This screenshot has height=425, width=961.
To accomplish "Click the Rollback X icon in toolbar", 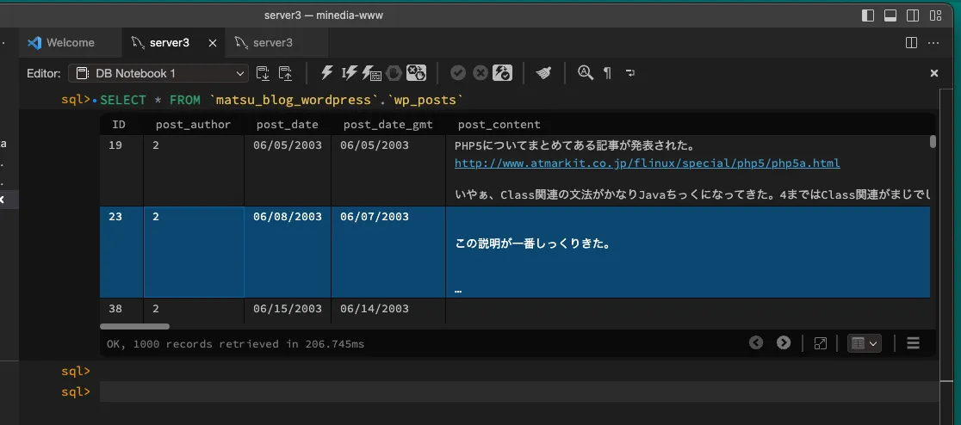I will [480, 73].
